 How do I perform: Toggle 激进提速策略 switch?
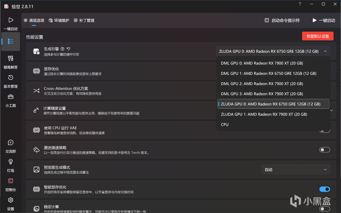pyautogui.click(x=325, y=150)
